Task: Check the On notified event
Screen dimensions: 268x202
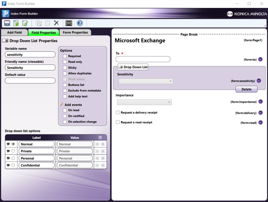Action: [x=65, y=116]
